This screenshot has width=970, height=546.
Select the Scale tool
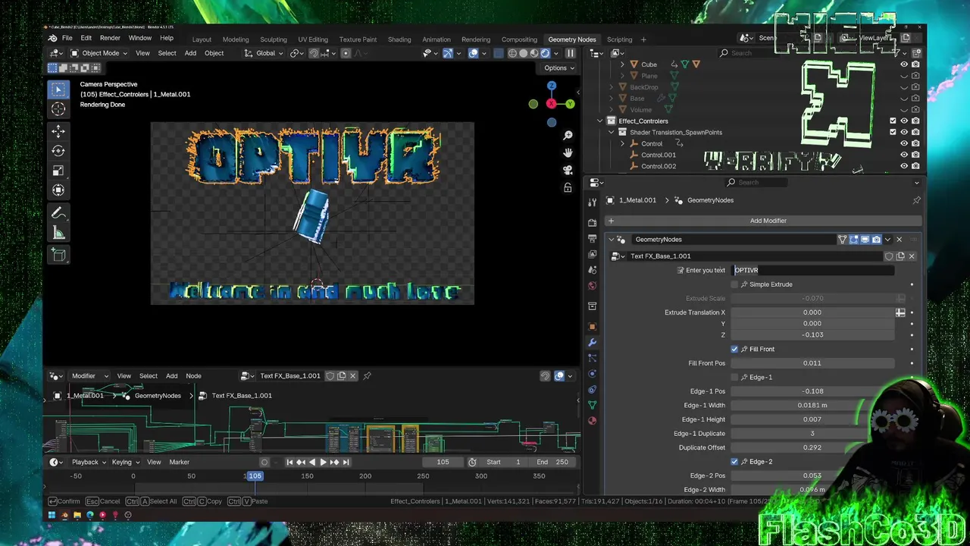(58, 171)
